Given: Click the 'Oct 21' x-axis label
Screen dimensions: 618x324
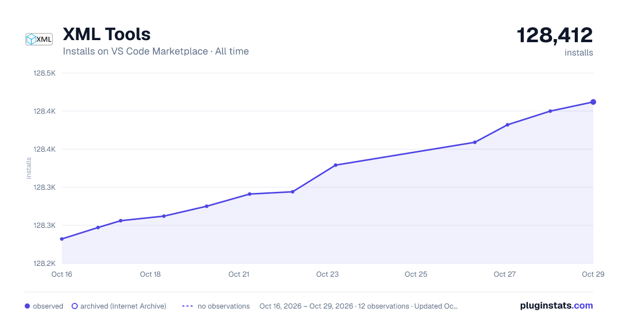Looking at the screenshot, I should pos(239,274).
